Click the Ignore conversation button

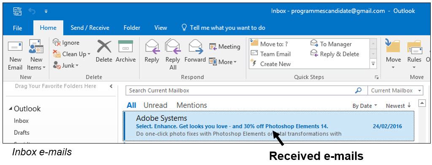click(66, 43)
